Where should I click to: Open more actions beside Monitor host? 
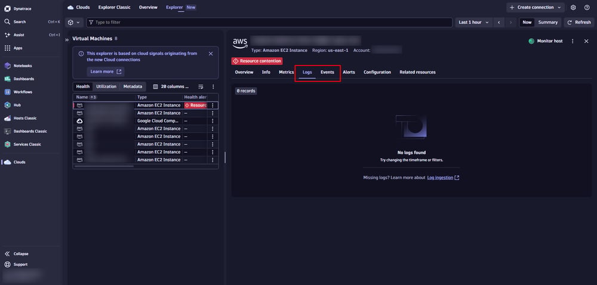click(573, 41)
